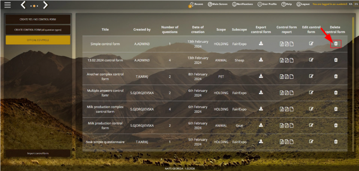
Task: Go forward with the right arrow
Action: click(x=45, y=5)
